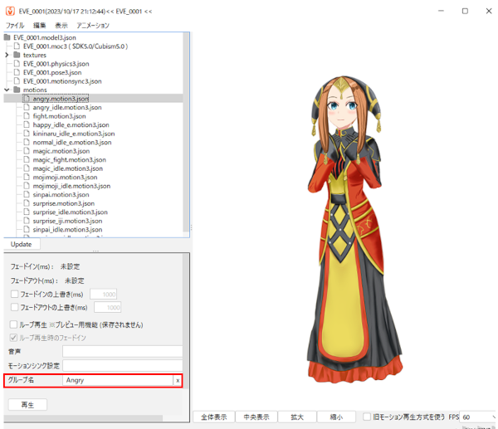Open the FPS 60 dropdown
The width and height of the screenshot is (498, 429).
(x=478, y=417)
